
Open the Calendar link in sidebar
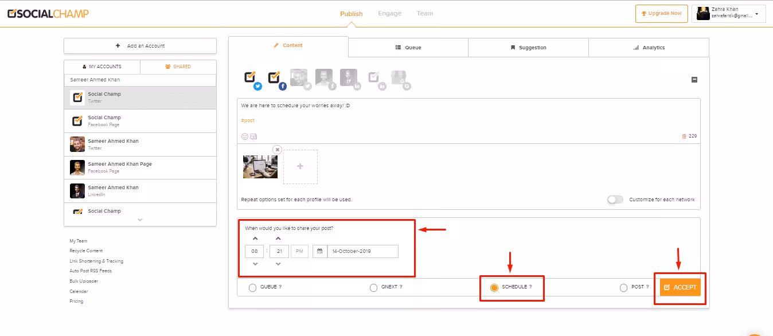[x=79, y=291]
